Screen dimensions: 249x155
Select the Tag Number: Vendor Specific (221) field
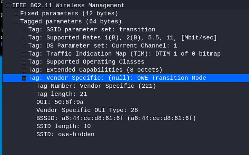point(96,86)
